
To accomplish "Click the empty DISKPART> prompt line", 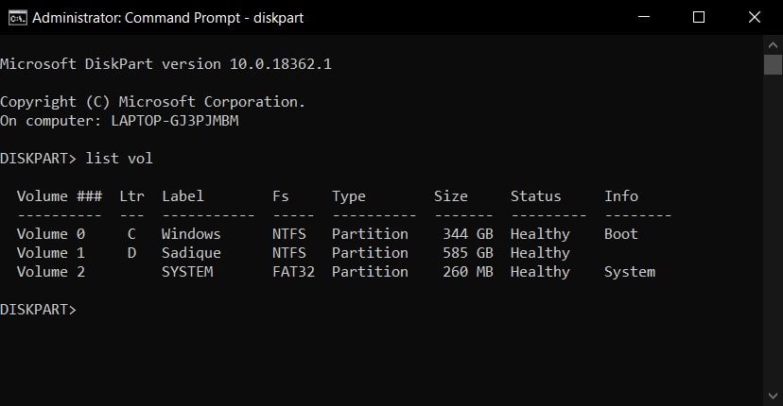I will click(x=39, y=310).
